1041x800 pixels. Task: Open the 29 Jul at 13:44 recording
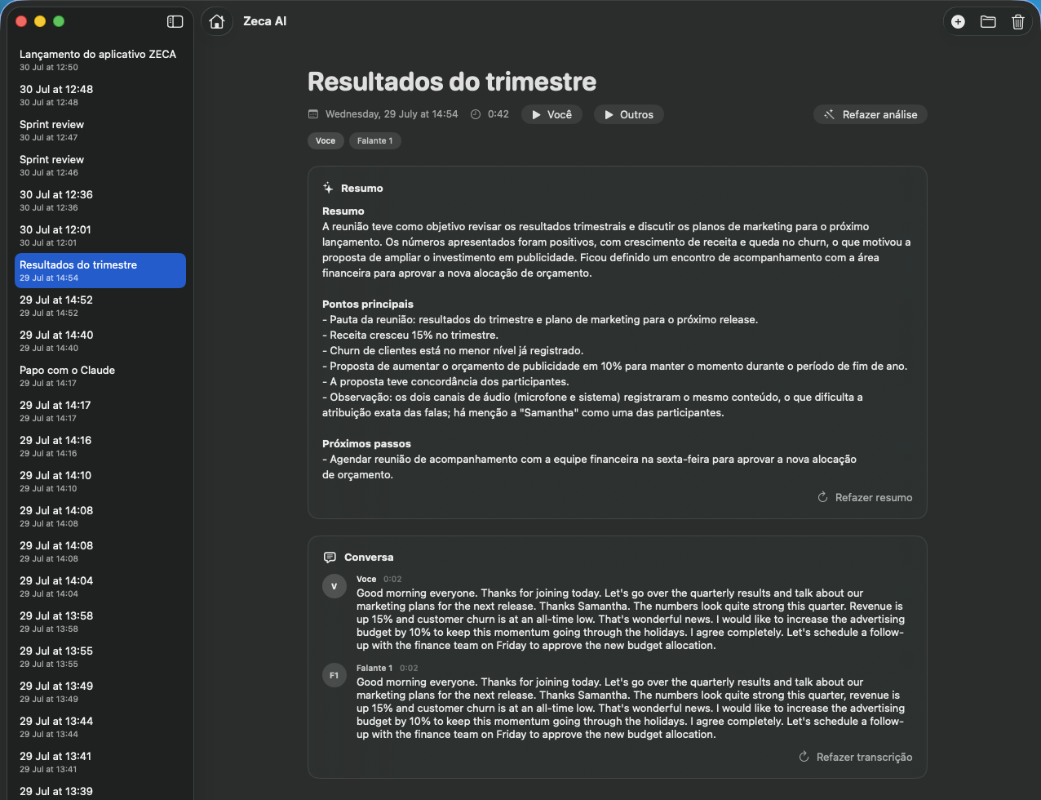[x=100, y=727]
